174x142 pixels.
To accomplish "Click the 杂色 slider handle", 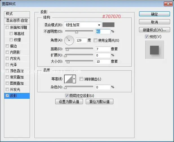I will pyautogui.click(x=65, y=88).
